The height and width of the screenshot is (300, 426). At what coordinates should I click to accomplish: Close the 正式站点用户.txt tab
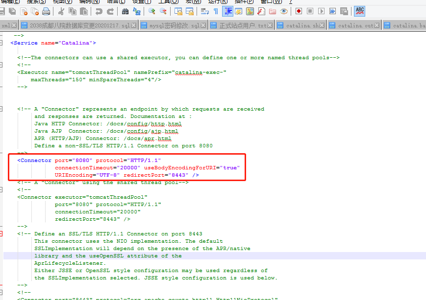pyautogui.click(x=270, y=25)
